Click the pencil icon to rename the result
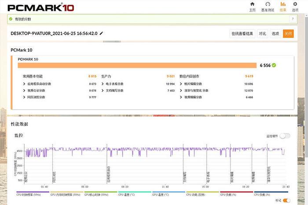This screenshot has width=308, height=205. pyautogui.click(x=101, y=33)
